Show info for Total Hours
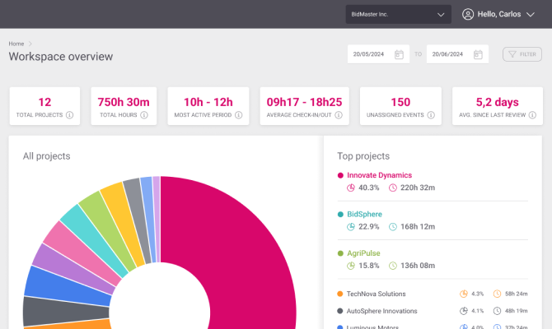 (x=144, y=115)
